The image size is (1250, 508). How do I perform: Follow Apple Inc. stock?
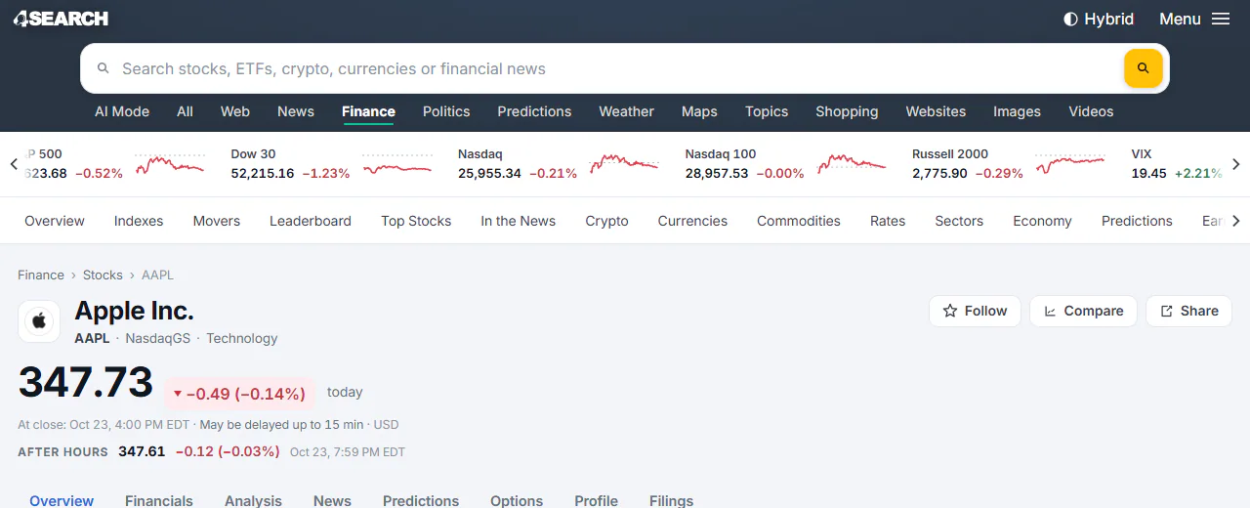975,311
